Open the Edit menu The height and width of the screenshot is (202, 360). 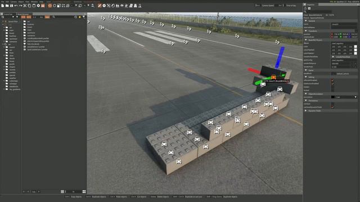point(7,2)
